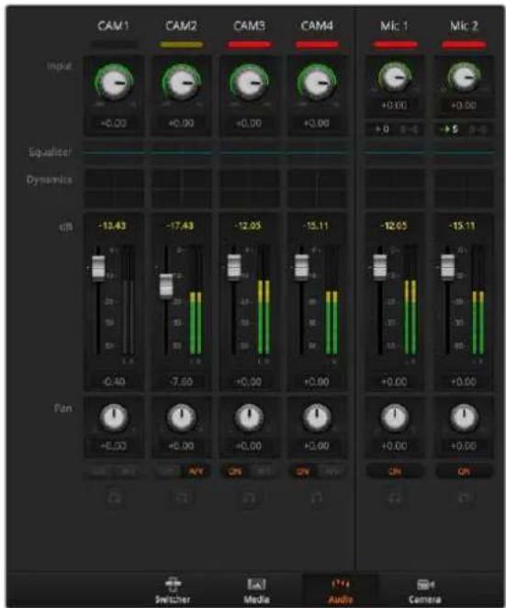The height and width of the screenshot is (608, 506).
Task: Click the CAM1 peak level -13.43
Action: (x=112, y=226)
